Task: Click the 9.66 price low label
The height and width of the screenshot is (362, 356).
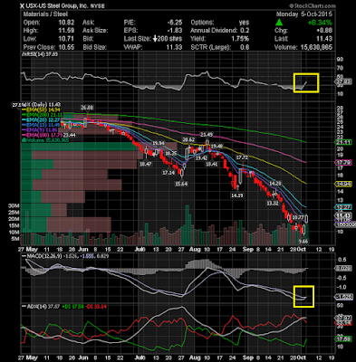Action: coord(303,241)
